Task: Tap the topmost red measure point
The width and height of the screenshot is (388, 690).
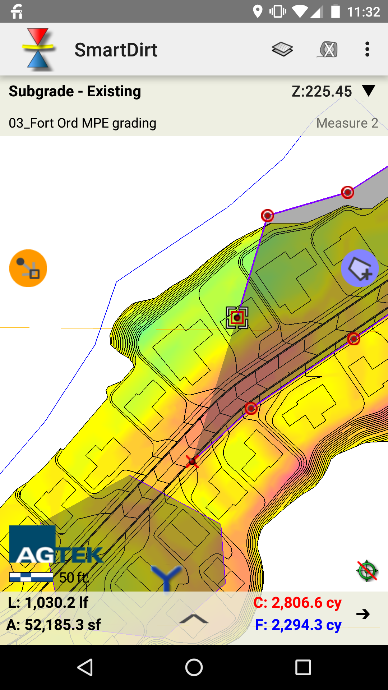Action: click(347, 192)
